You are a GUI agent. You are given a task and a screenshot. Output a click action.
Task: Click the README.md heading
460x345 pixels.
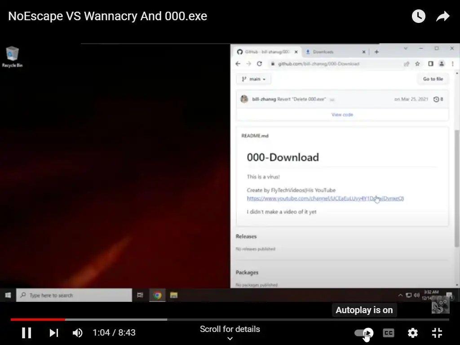click(255, 136)
